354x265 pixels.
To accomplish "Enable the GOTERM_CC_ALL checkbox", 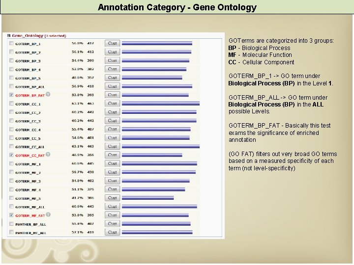I will pyautogui.click(x=11, y=146).
